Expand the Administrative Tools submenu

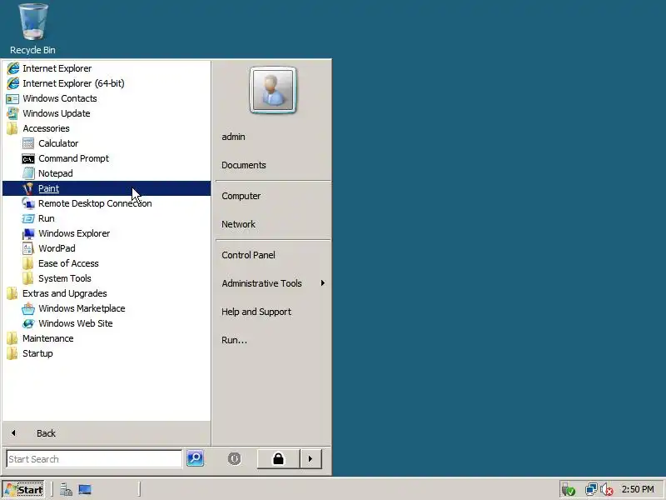tap(273, 283)
